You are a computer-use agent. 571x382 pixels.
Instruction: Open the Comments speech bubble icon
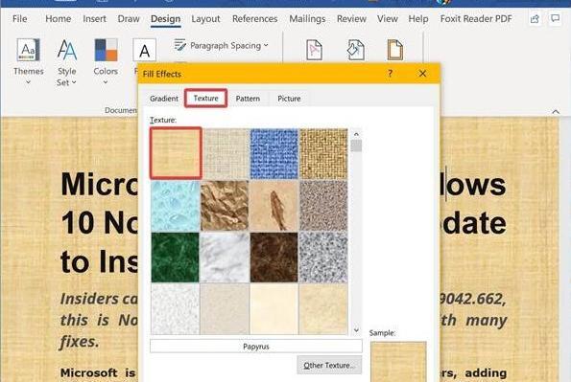(556, 18)
